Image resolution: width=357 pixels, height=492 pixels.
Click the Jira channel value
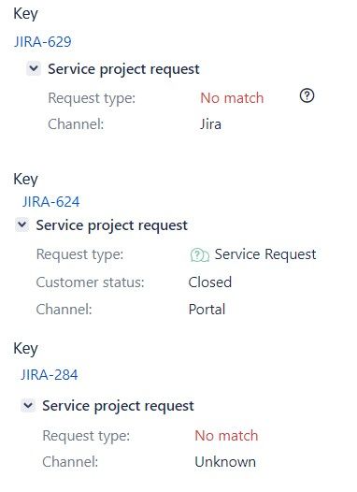tap(210, 124)
